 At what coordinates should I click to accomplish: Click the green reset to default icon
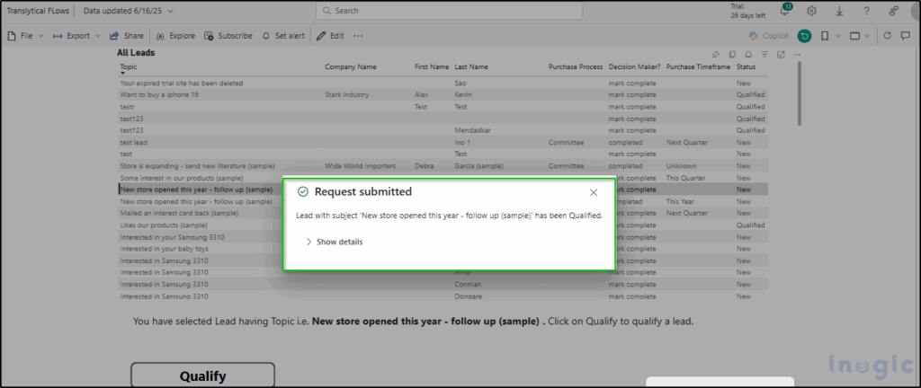pyautogui.click(x=804, y=36)
